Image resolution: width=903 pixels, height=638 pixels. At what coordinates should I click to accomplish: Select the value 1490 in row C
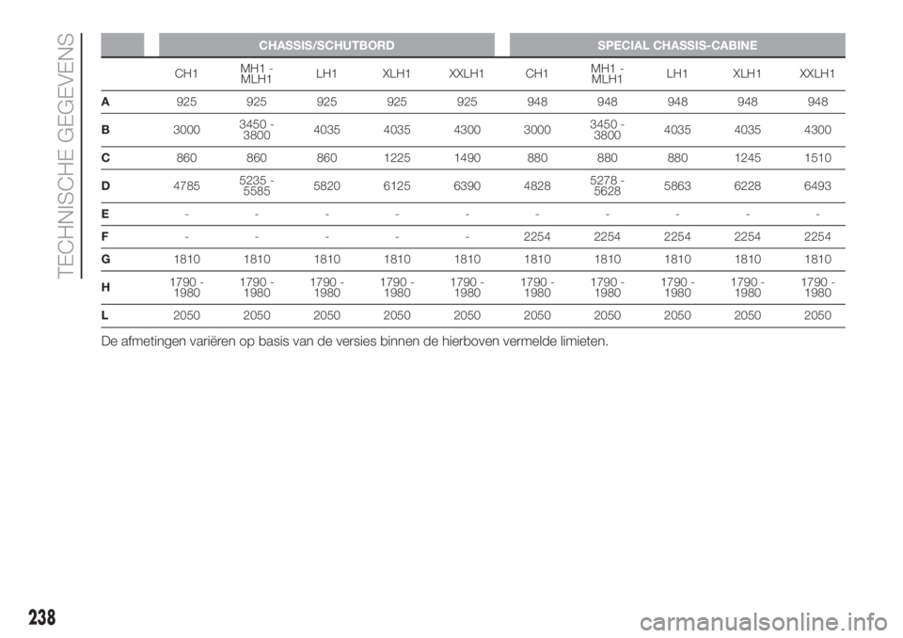467,158
